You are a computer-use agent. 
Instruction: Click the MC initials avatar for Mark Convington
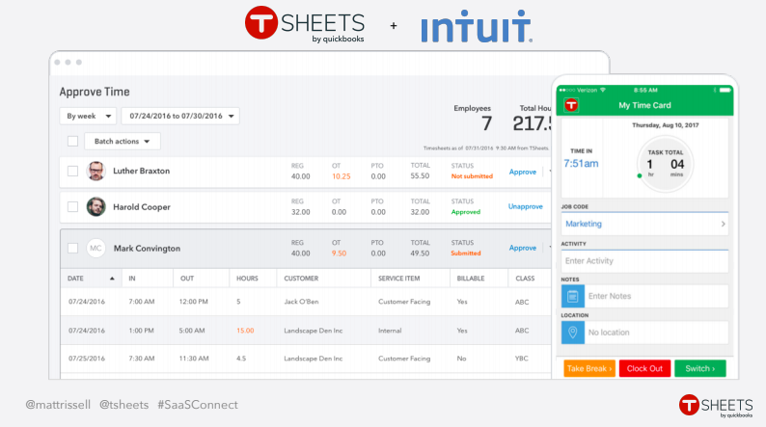pos(96,248)
